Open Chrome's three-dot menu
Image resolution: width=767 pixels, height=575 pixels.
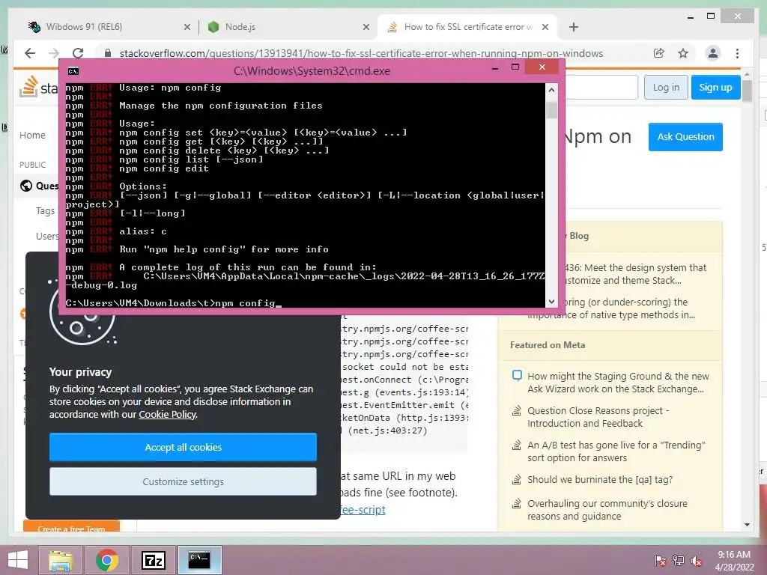coord(737,53)
